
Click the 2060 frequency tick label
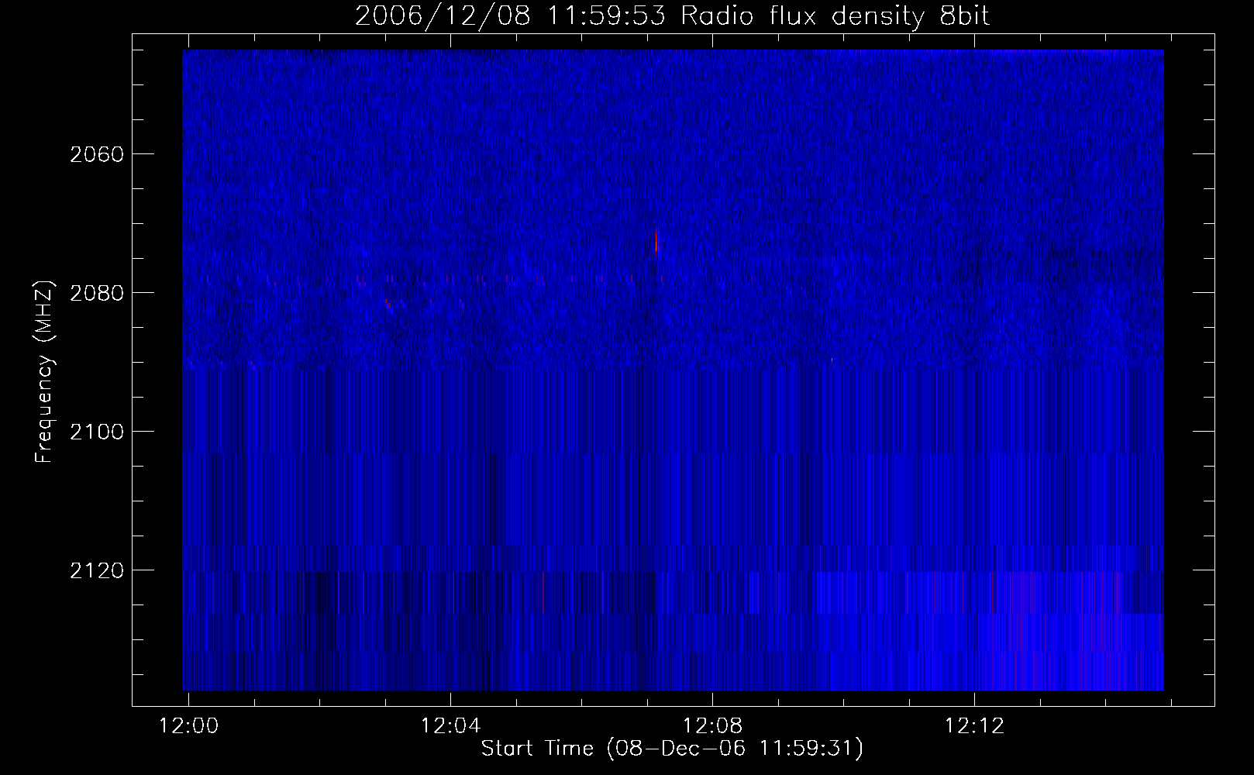(96, 154)
